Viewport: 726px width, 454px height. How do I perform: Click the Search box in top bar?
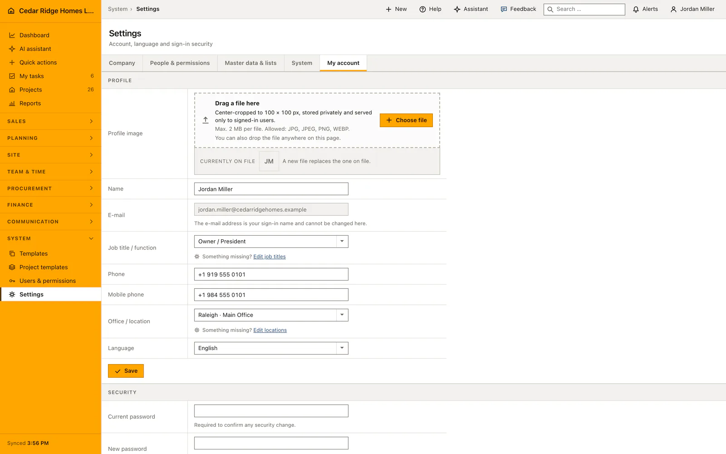coord(584,9)
